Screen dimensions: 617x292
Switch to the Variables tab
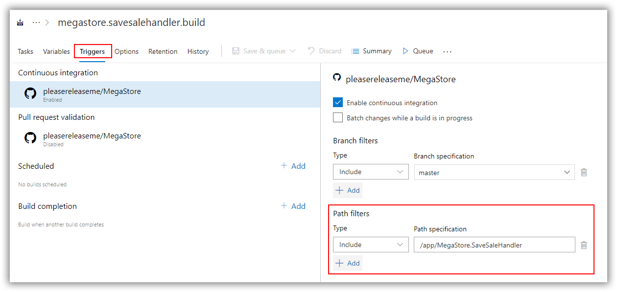(x=56, y=51)
